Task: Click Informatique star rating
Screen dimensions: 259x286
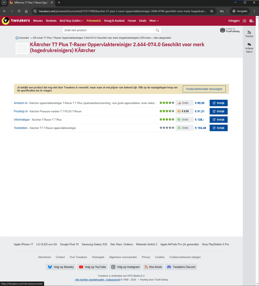Action: tap(167, 119)
